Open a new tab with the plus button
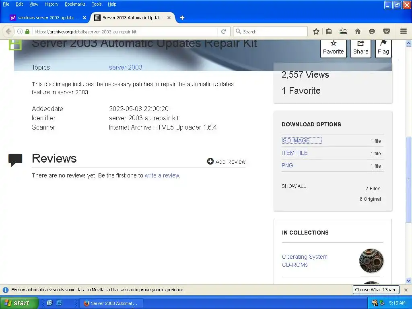The width and height of the screenshot is (412, 309). click(182, 18)
